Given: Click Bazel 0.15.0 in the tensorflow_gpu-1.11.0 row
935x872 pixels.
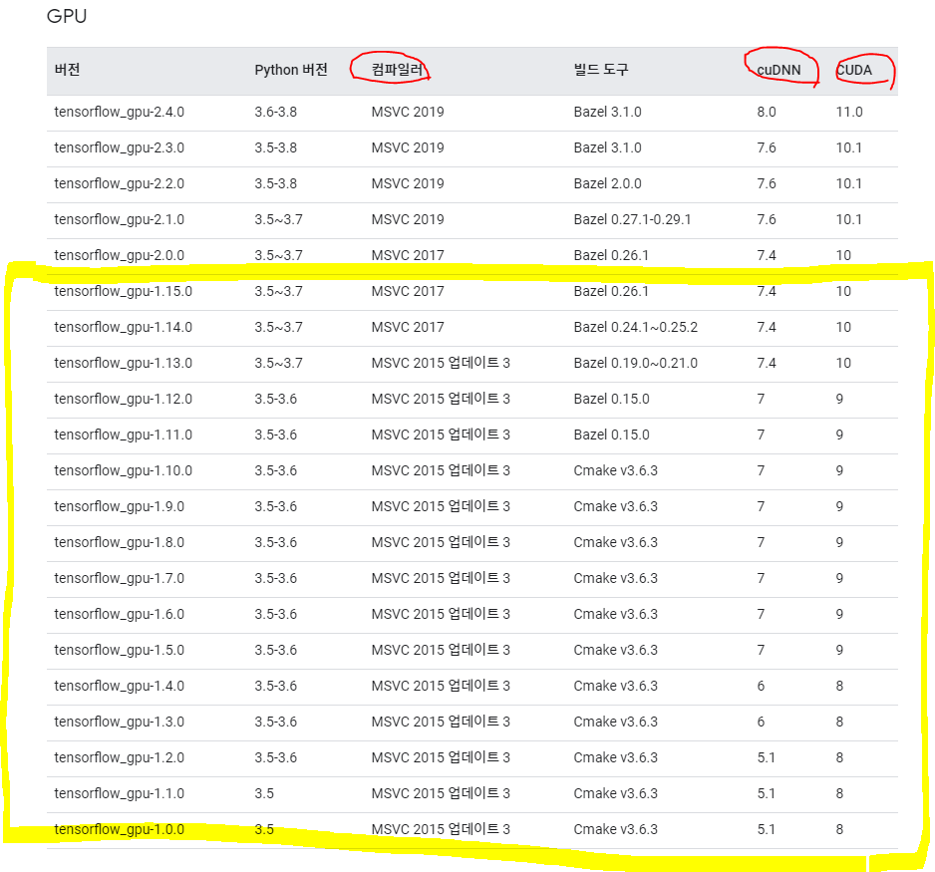Looking at the screenshot, I should (611, 435).
